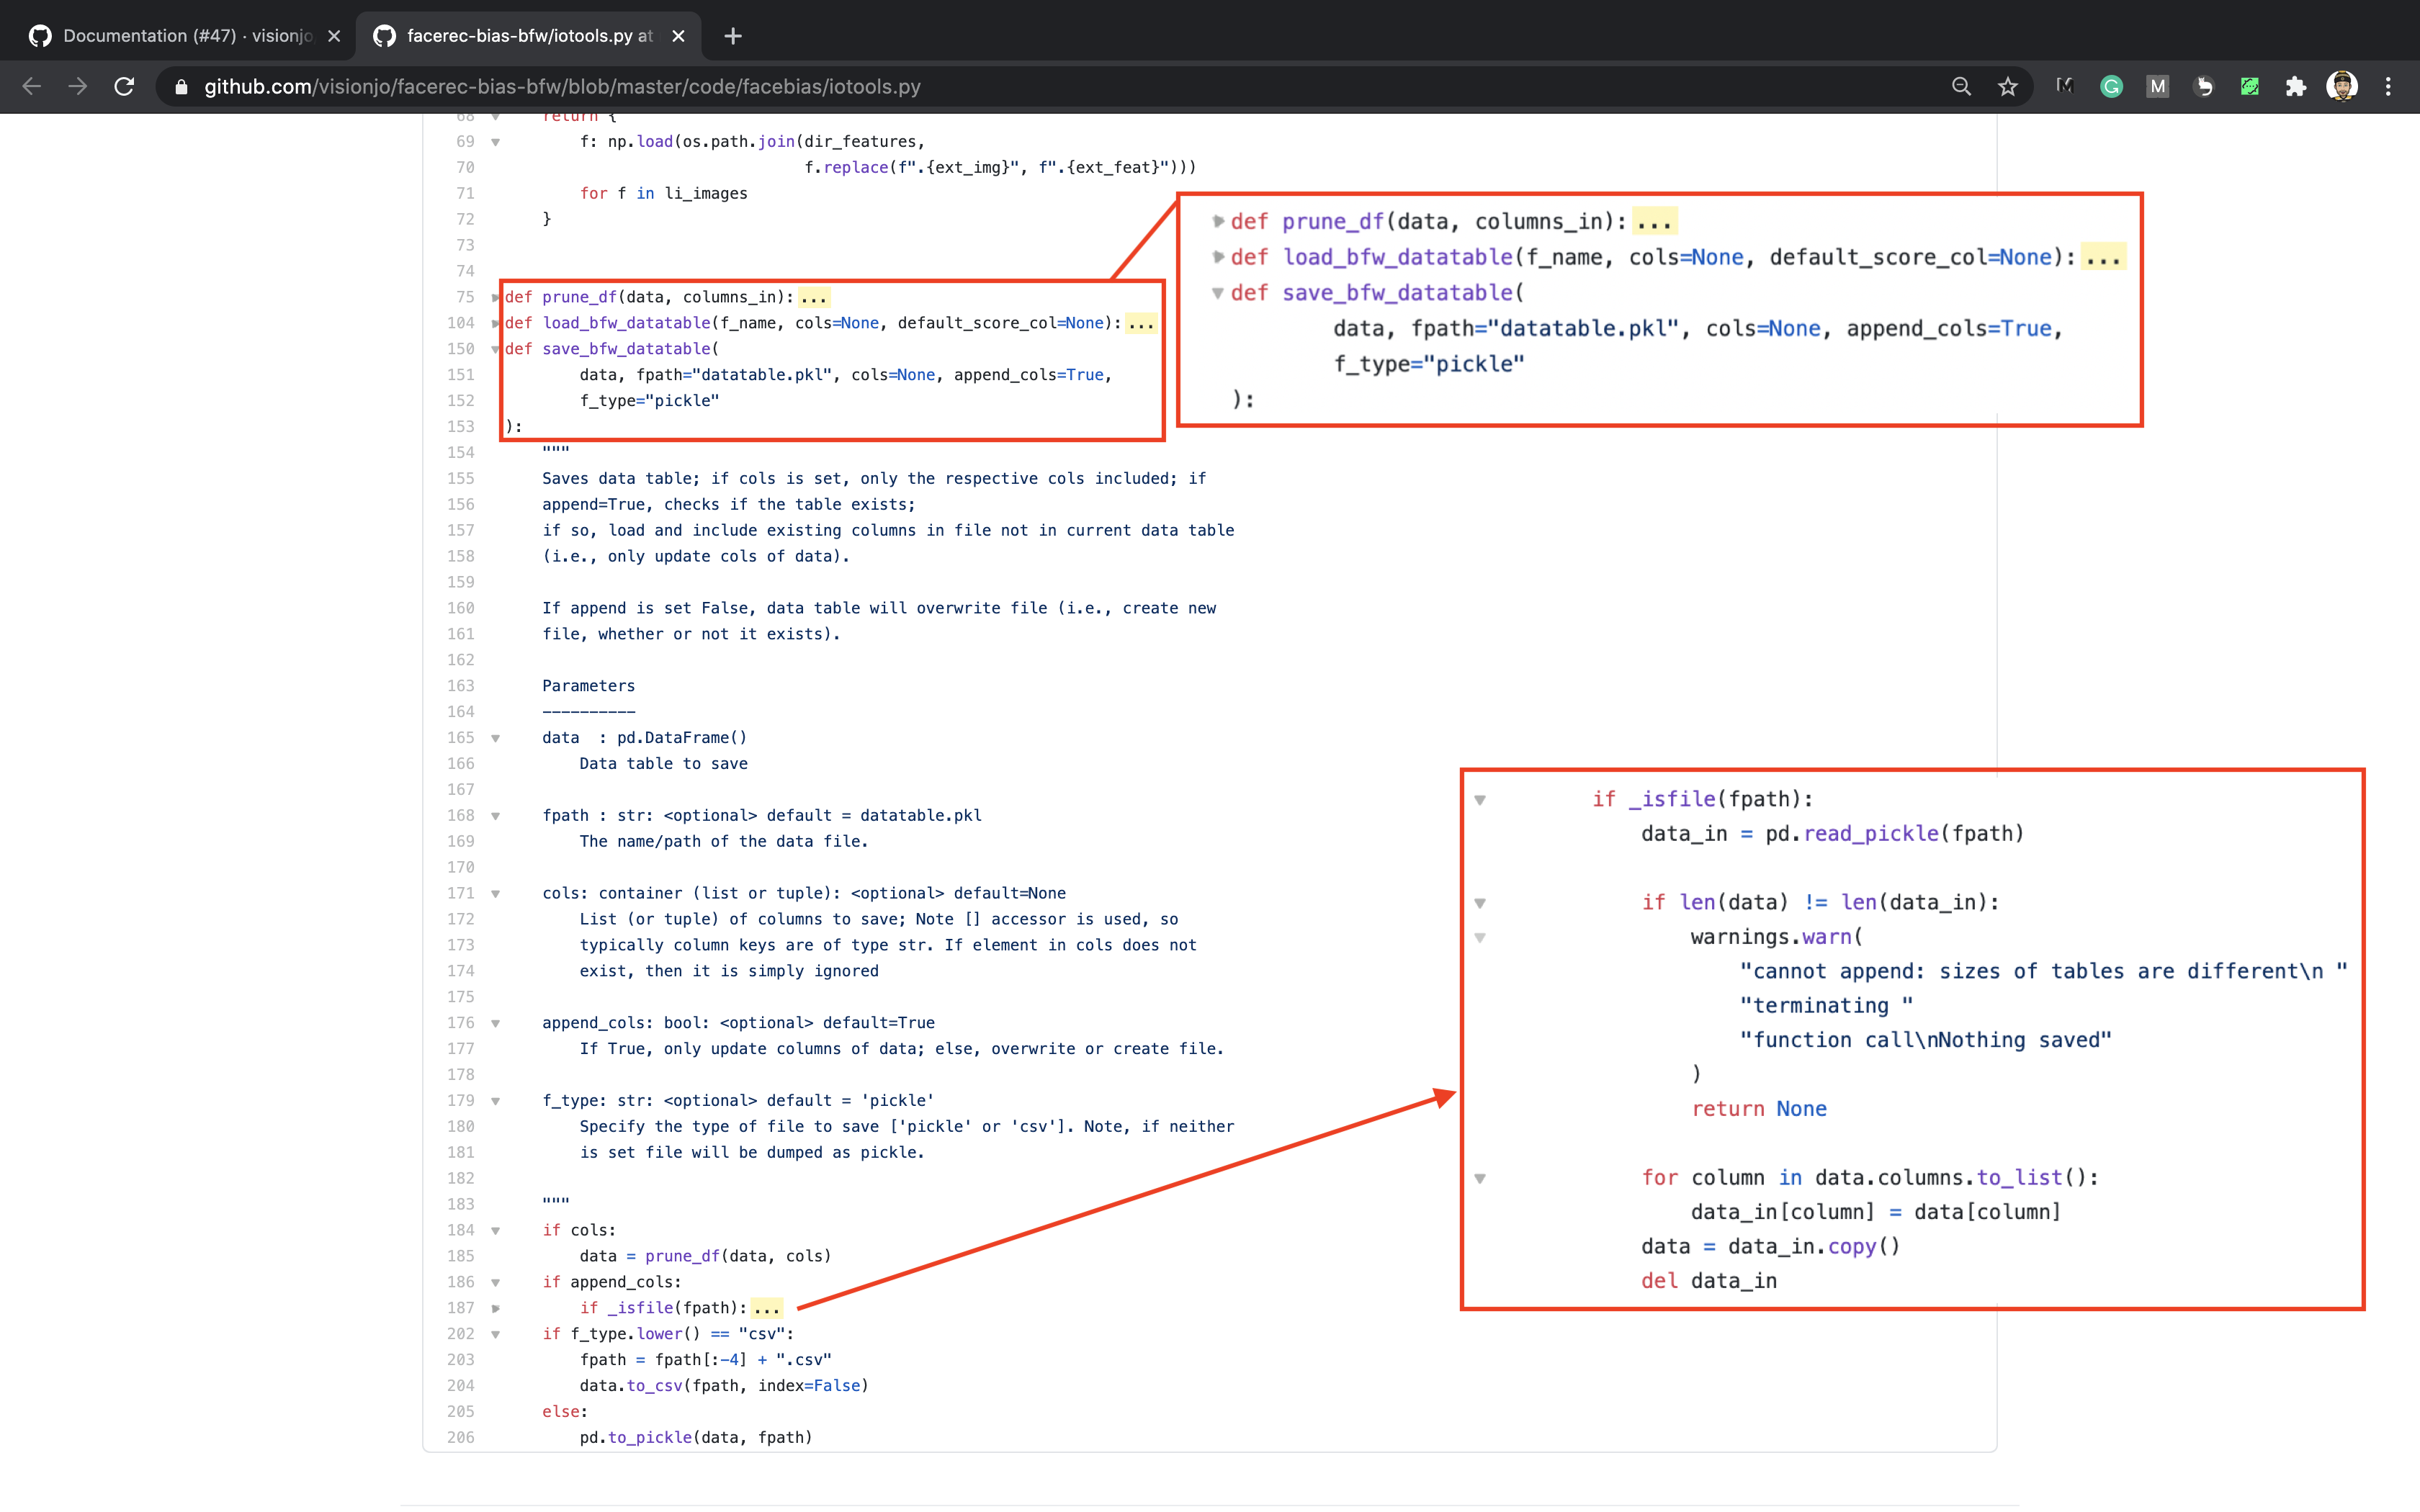Collapse the csv branch at line 202
This screenshot has height=1512, width=2420.
[496, 1334]
